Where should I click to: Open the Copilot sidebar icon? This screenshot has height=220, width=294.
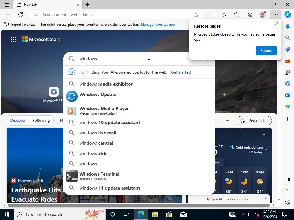(287, 15)
